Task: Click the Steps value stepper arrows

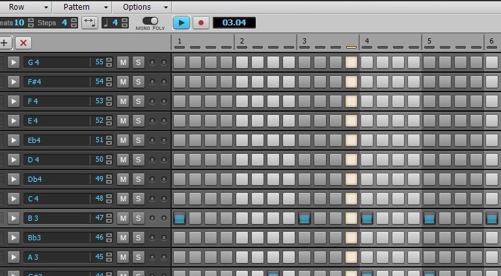Action: pos(74,23)
